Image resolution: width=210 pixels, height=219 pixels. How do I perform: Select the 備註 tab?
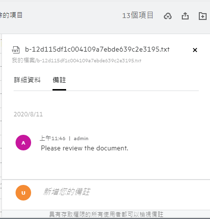[x=59, y=80]
